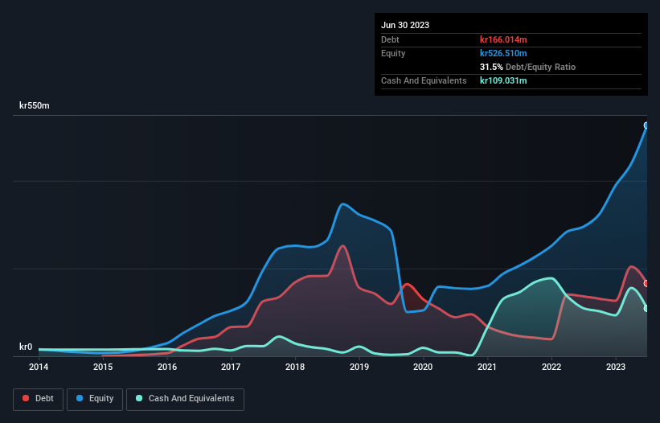660x423 pixels.
Task: Click the 31.5% Debt/Equity Ratio text
Action: [527, 67]
